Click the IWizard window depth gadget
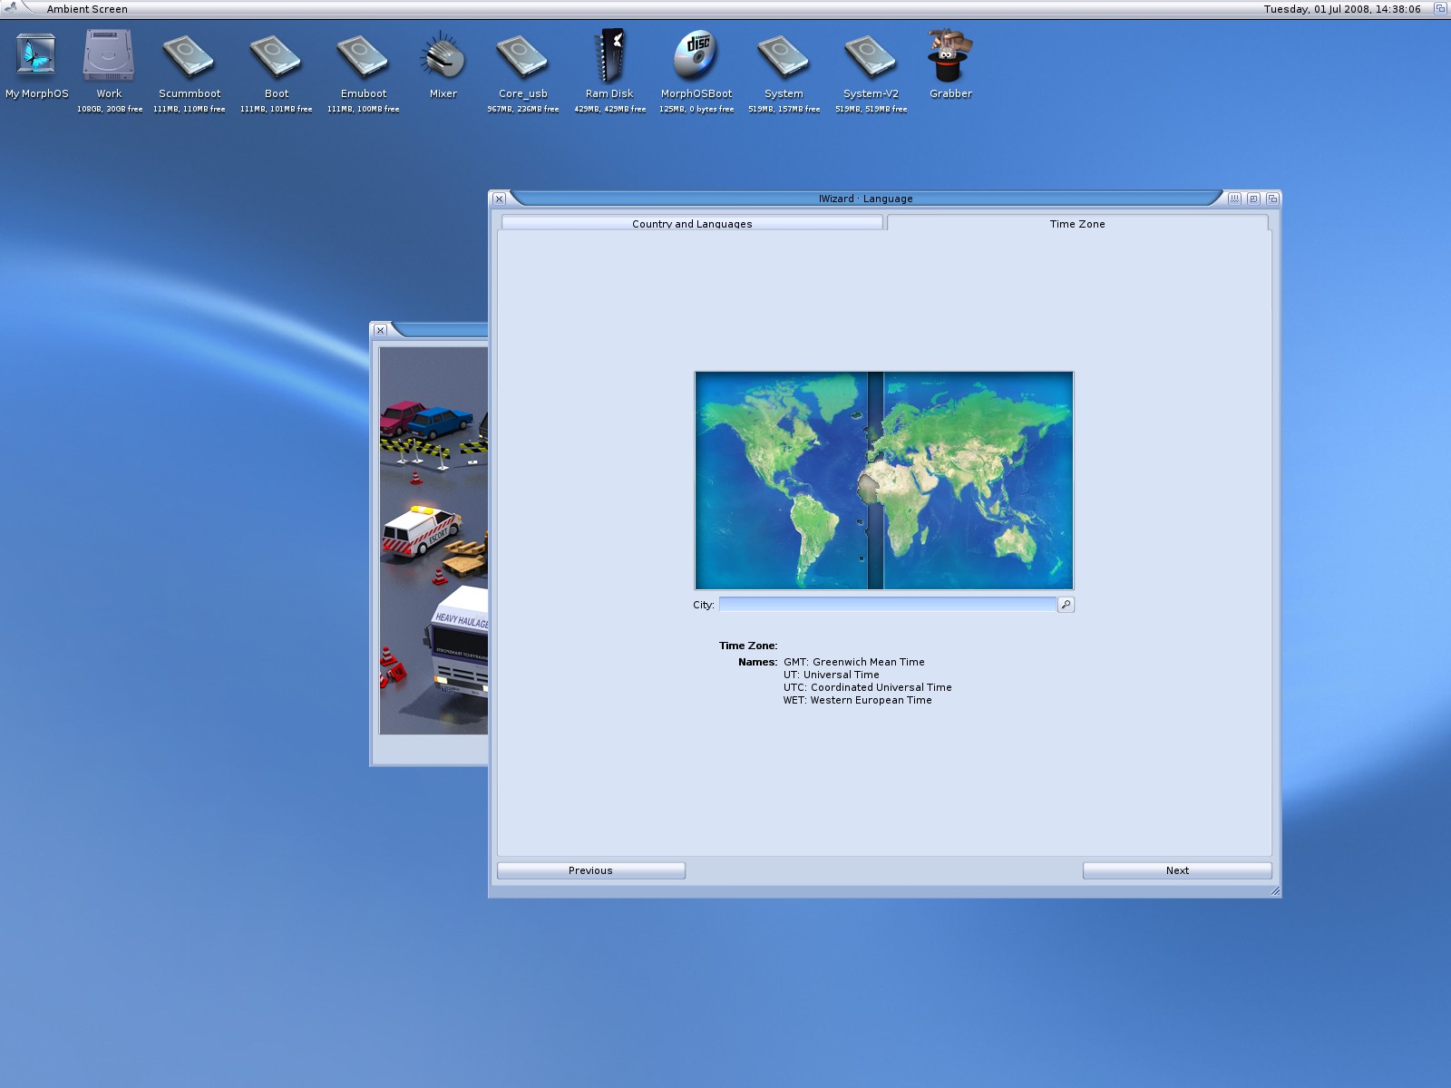This screenshot has height=1088, width=1451. (x=1272, y=199)
